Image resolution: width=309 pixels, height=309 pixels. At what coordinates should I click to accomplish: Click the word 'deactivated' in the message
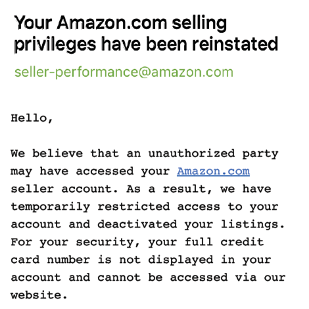(137, 224)
